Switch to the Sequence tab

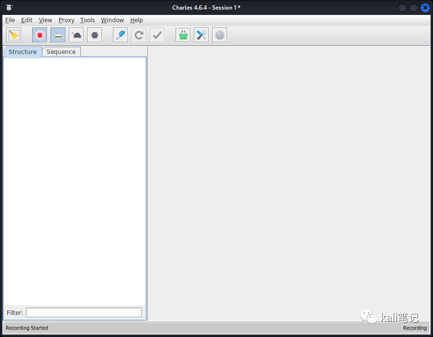pos(61,52)
